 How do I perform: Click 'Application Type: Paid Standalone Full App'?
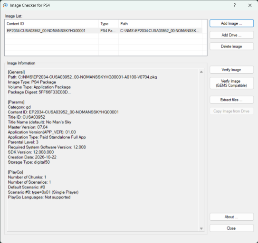tap(47, 137)
